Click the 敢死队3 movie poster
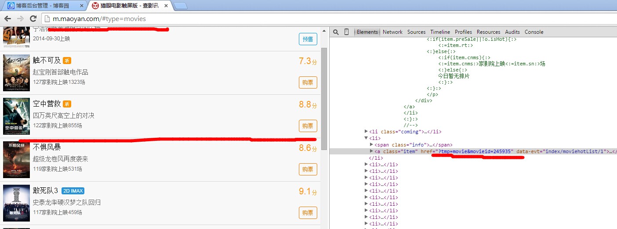 [x=16, y=203]
